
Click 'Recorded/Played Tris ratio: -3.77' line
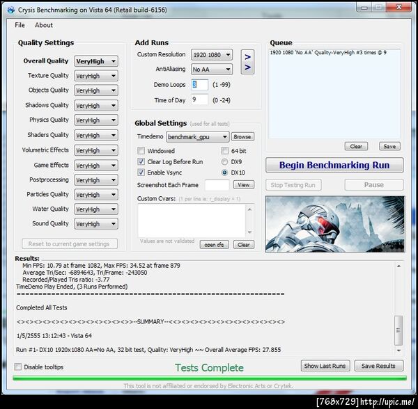coord(66,280)
